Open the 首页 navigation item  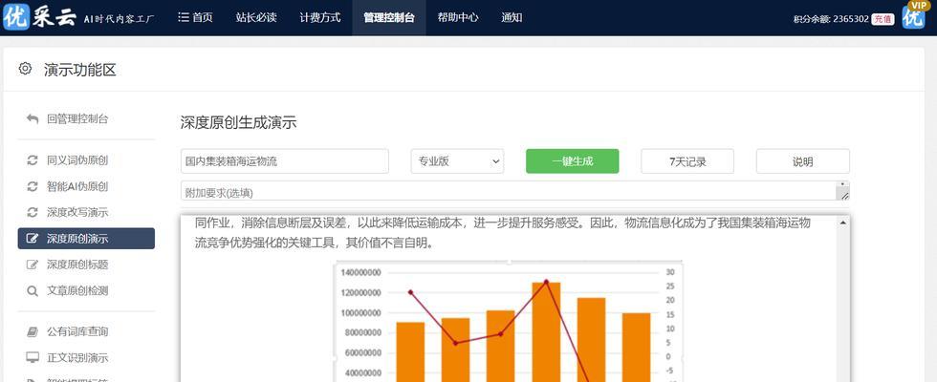pos(195,17)
